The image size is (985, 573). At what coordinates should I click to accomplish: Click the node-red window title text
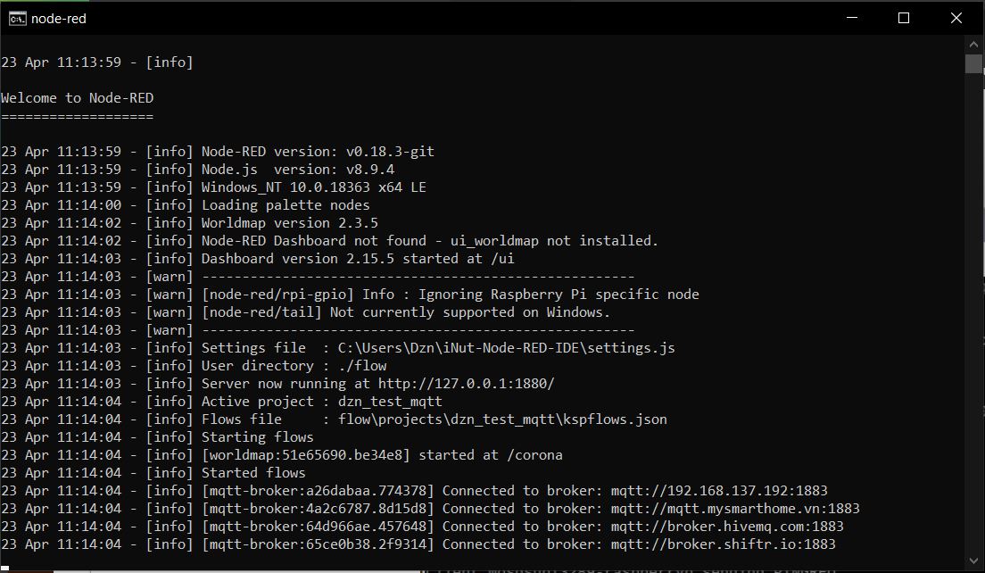[59, 18]
